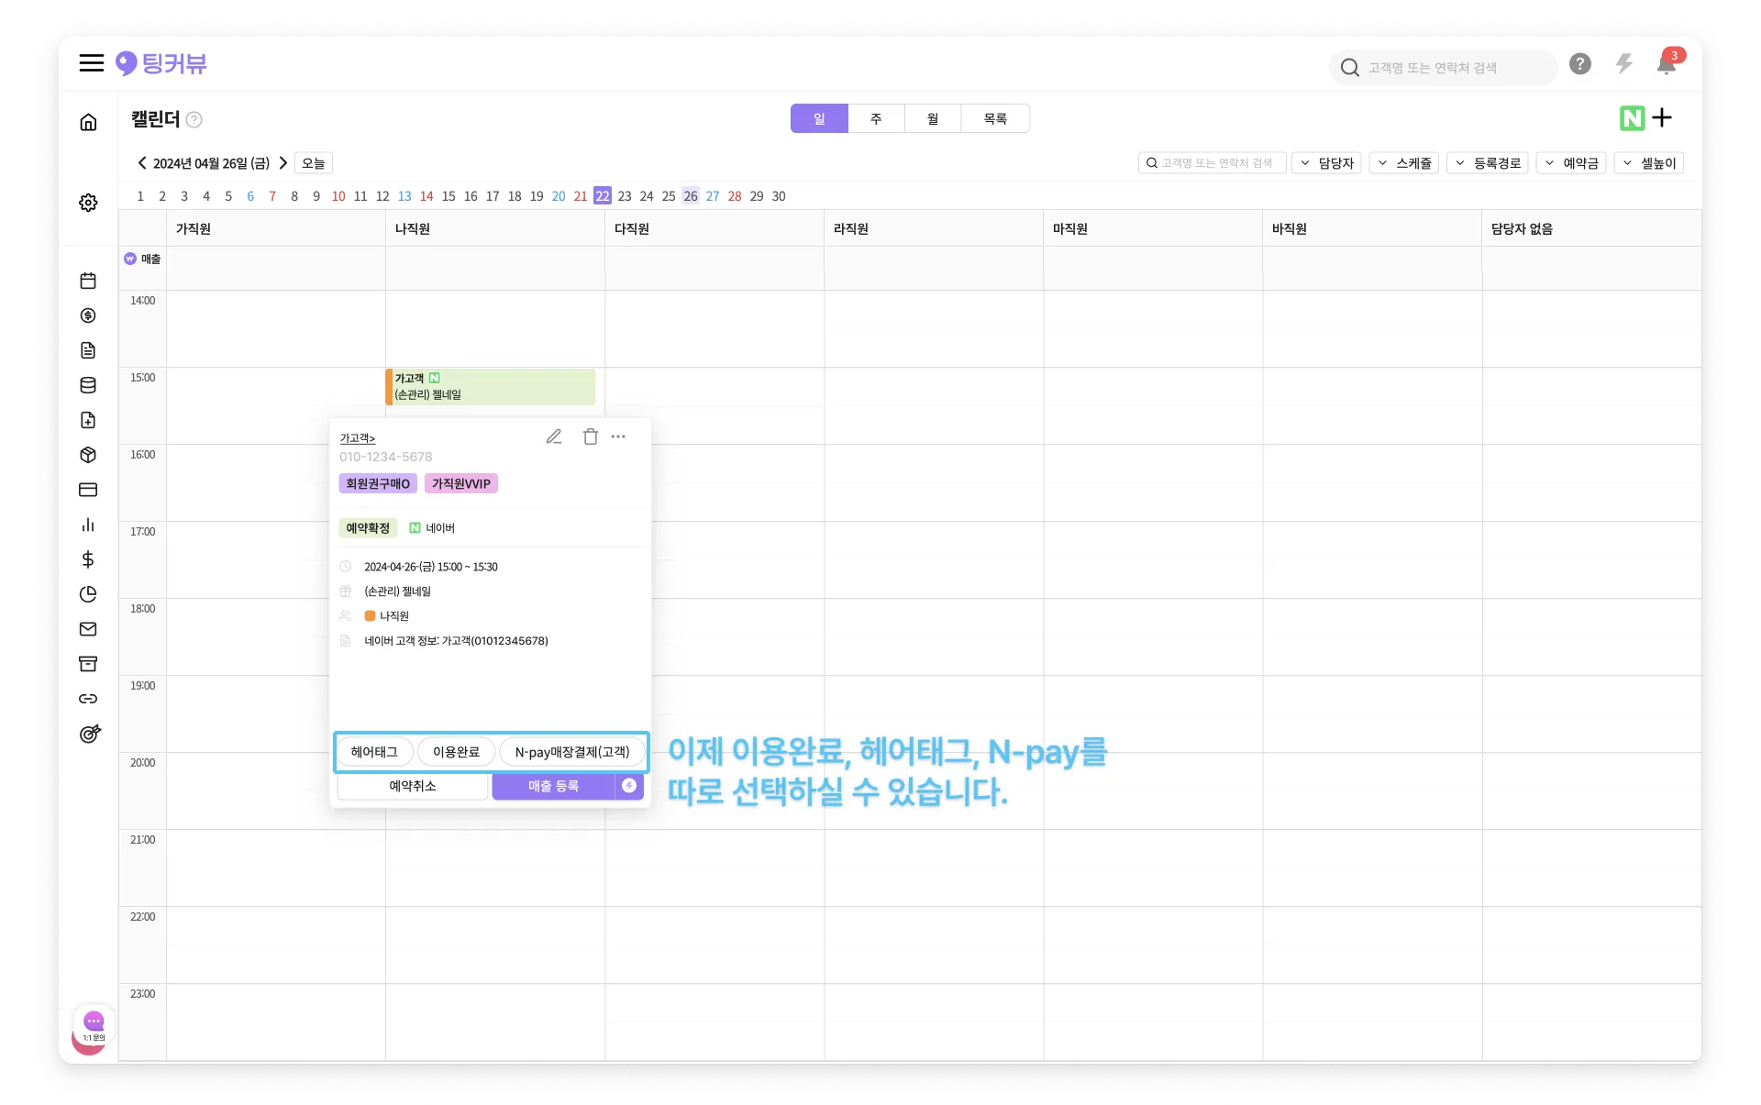The width and height of the screenshot is (1761, 1105).
Task: Select the N-pay매장결제(고객) option
Action: tap(572, 752)
